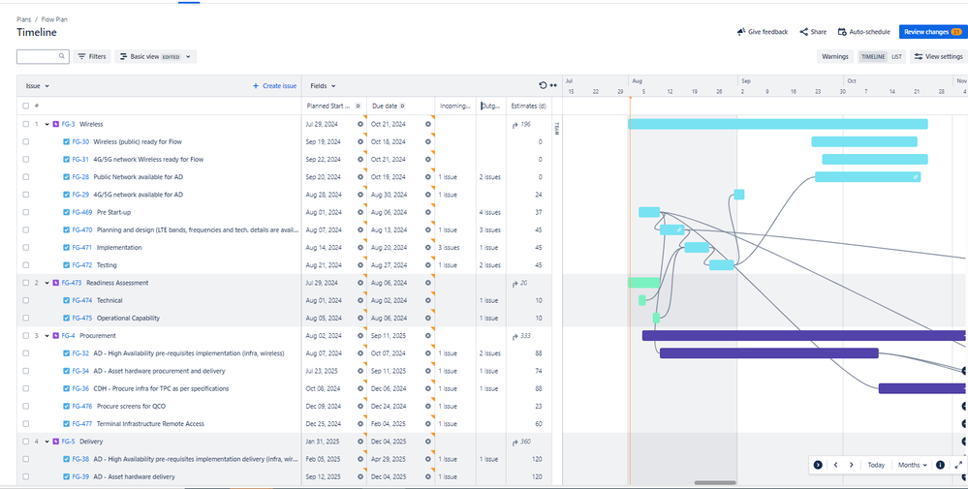The height and width of the screenshot is (489, 968).
Task: Collapse the FG-473 Readiness Assessment group
Action: [47, 283]
